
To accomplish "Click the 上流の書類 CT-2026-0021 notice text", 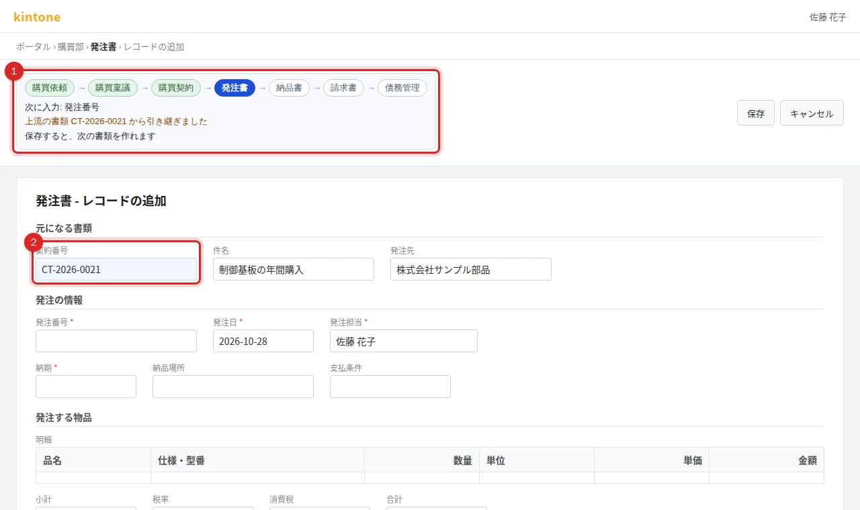I will click(116, 121).
